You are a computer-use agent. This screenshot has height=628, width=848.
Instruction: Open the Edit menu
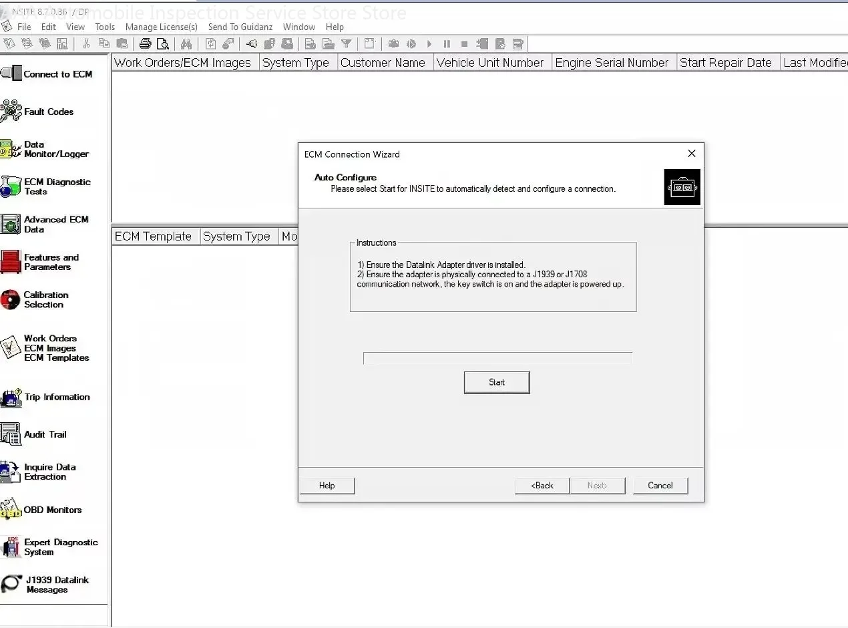[x=49, y=27]
